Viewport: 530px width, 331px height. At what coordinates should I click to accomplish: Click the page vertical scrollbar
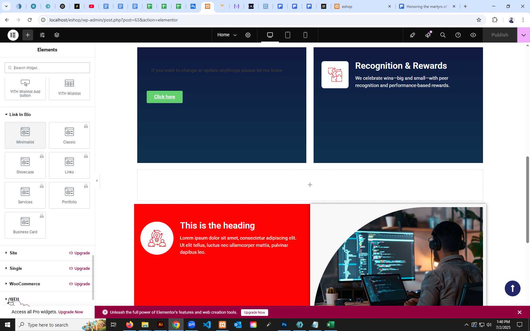pos(527,200)
